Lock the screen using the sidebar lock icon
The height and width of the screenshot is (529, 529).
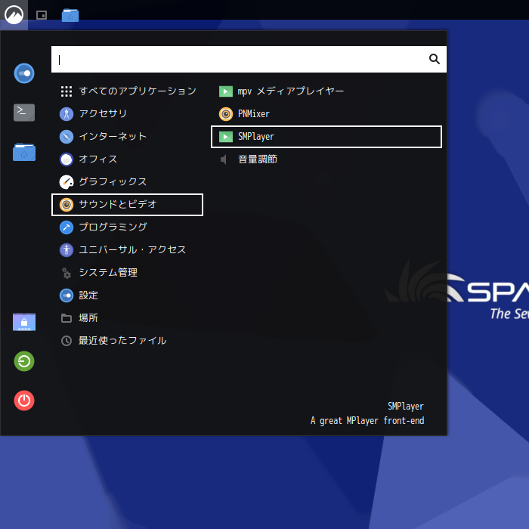coord(24,321)
